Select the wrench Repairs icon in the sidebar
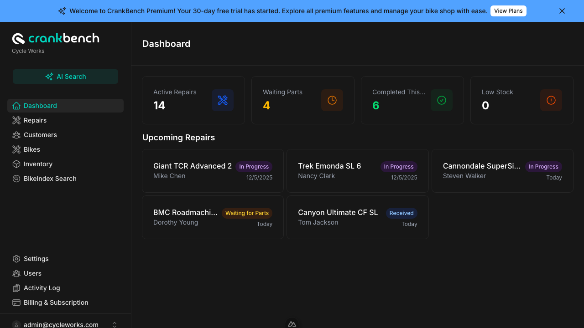Screen dimensions: 584x328 (x=16, y=120)
